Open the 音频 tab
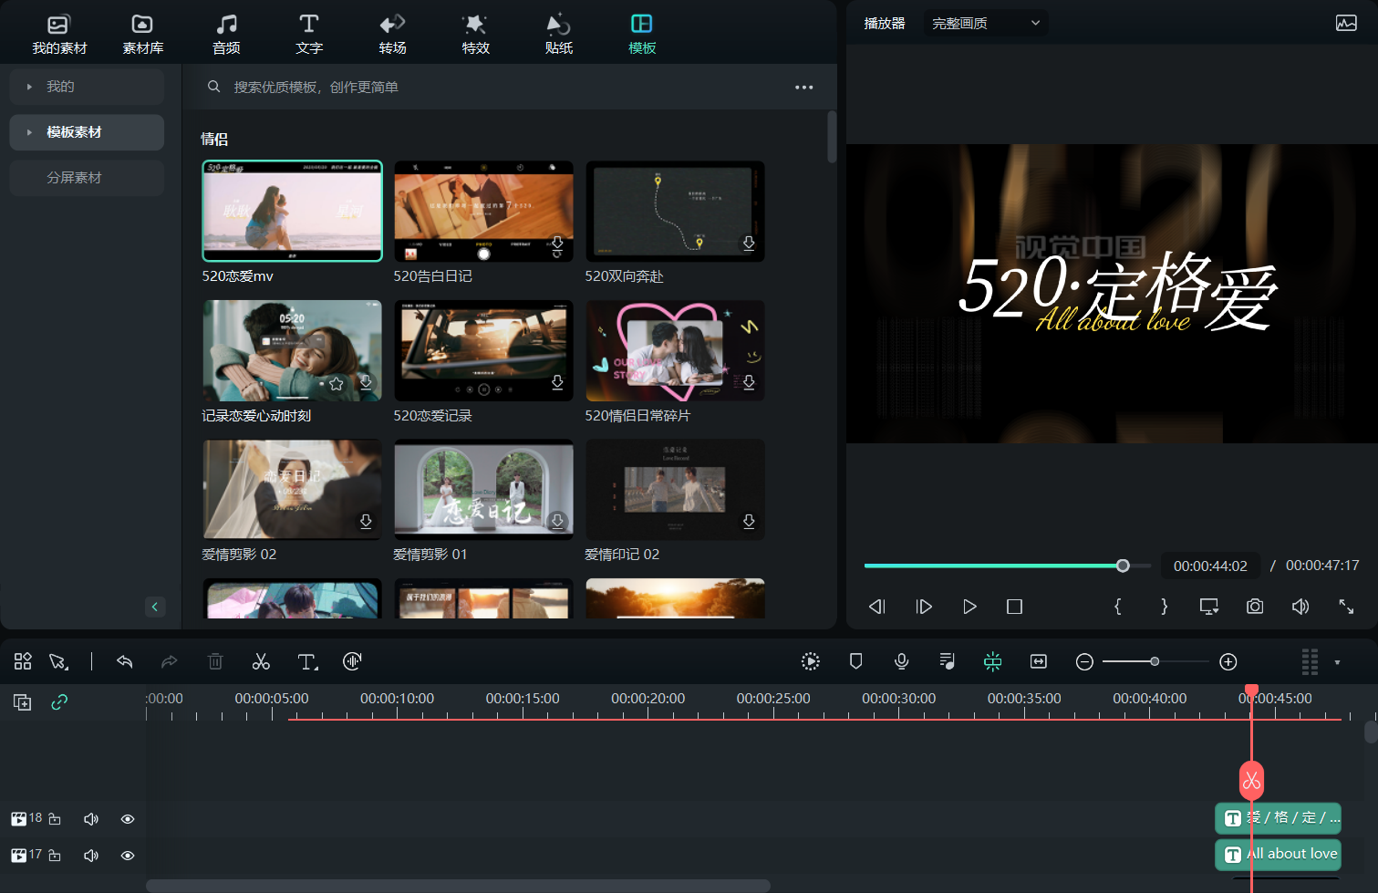The image size is (1378, 893). click(x=226, y=34)
